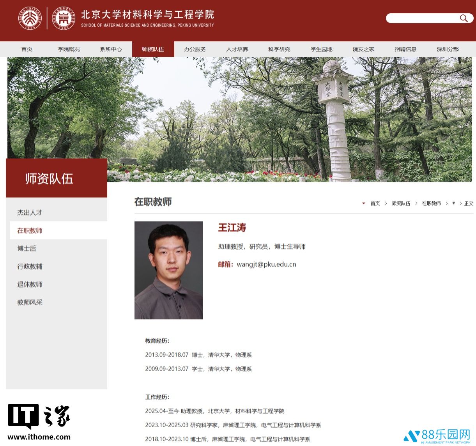
Task: Click the school emblem beside the university seal
Action: (x=63, y=18)
